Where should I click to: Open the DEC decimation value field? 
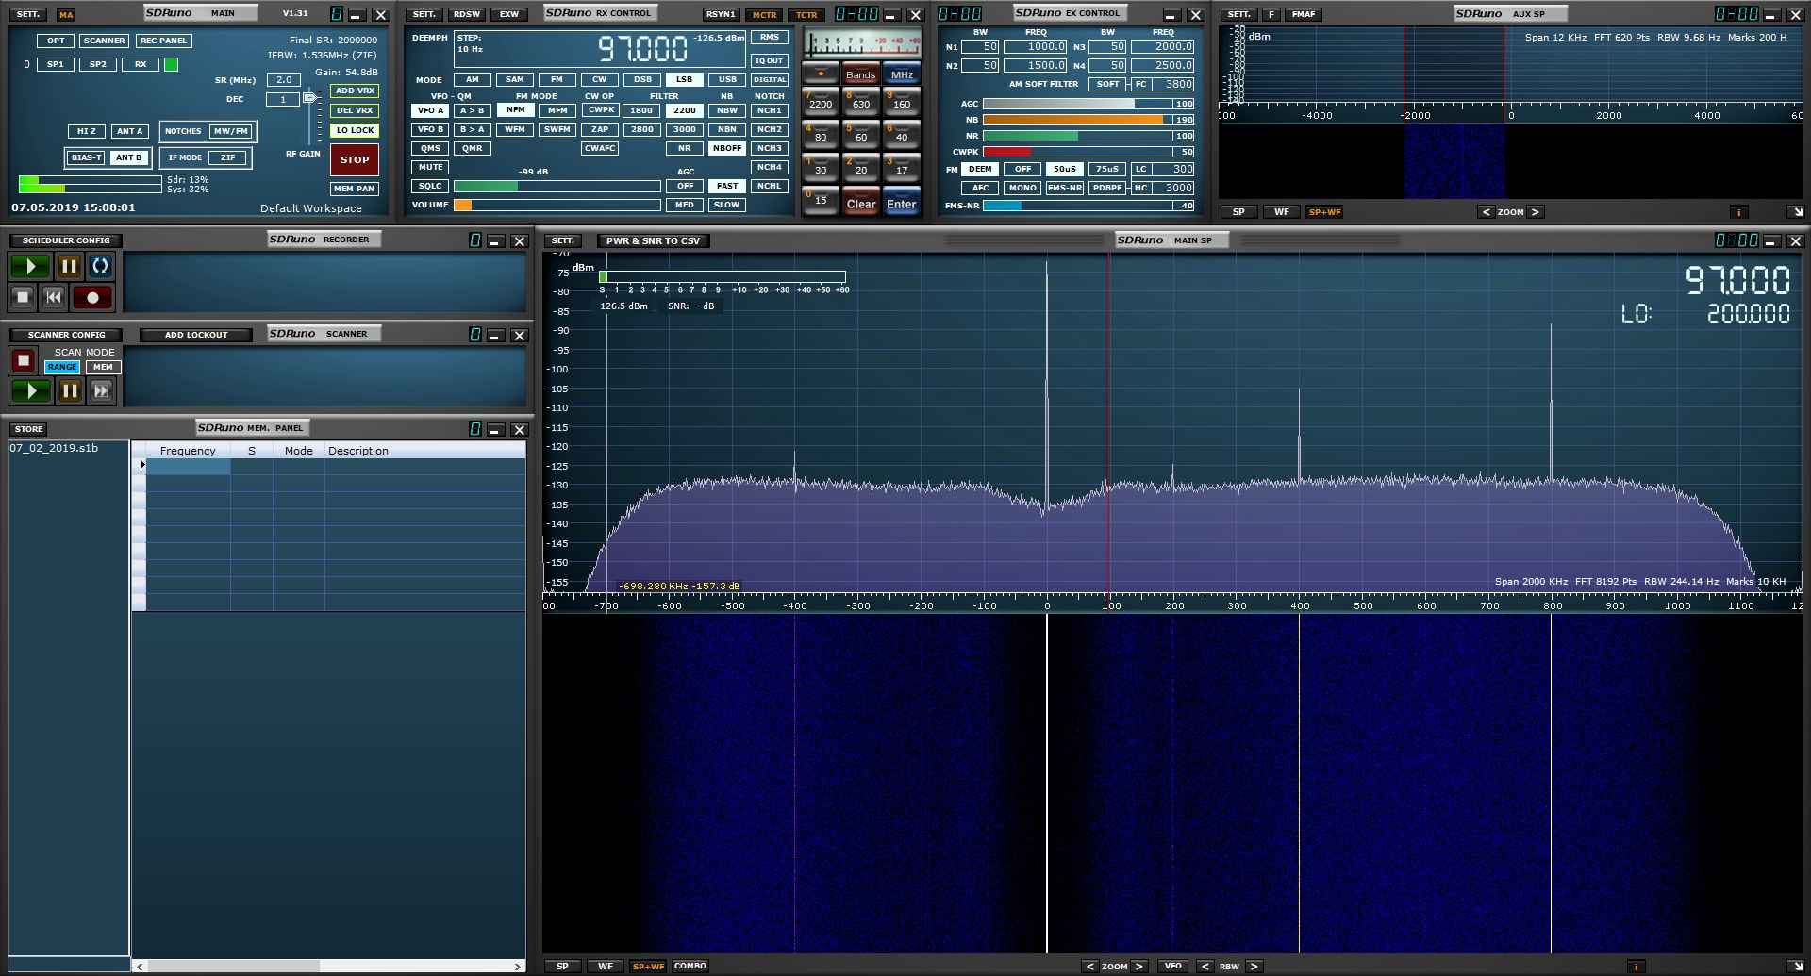283,99
